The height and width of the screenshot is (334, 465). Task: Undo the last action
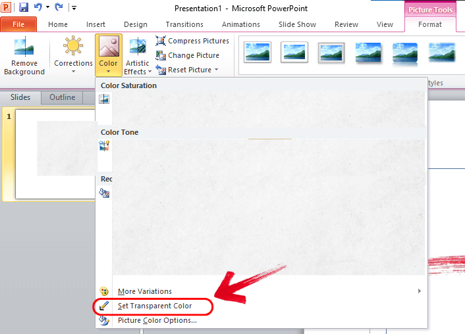click(38, 7)
